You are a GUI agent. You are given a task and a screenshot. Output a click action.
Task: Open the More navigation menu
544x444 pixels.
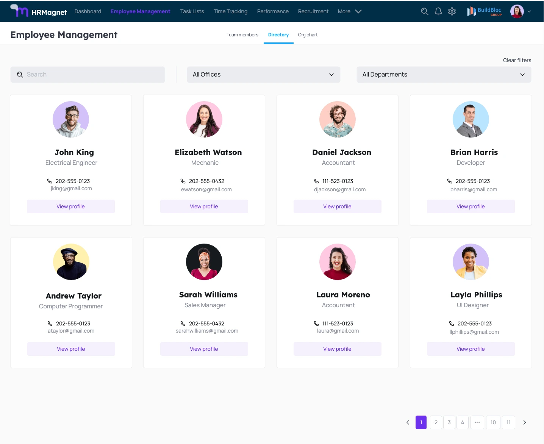coord(350,11)
